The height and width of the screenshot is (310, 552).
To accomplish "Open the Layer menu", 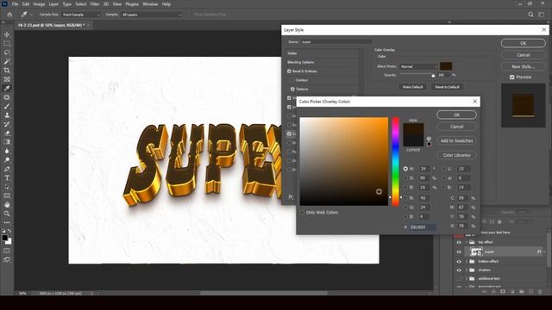I will 53,4.
